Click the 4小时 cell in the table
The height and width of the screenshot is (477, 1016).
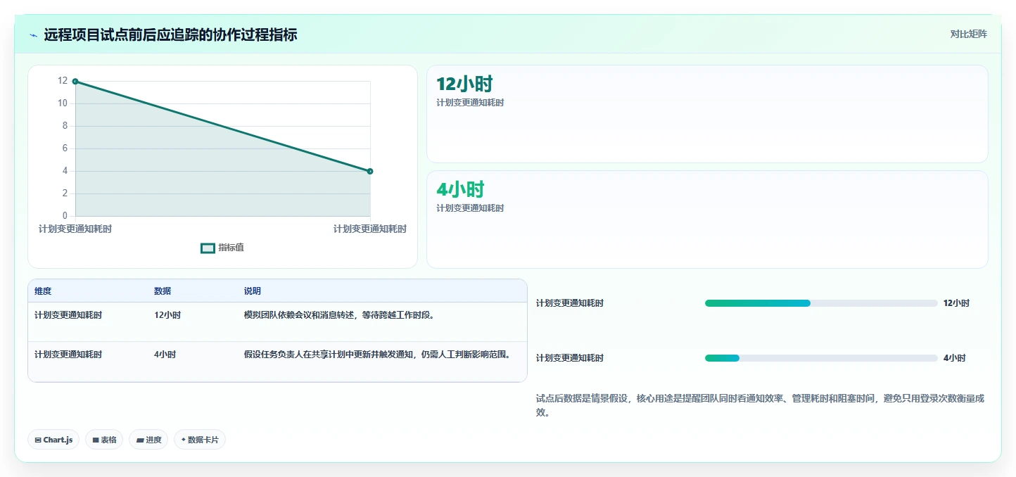[x=165, y=355]
